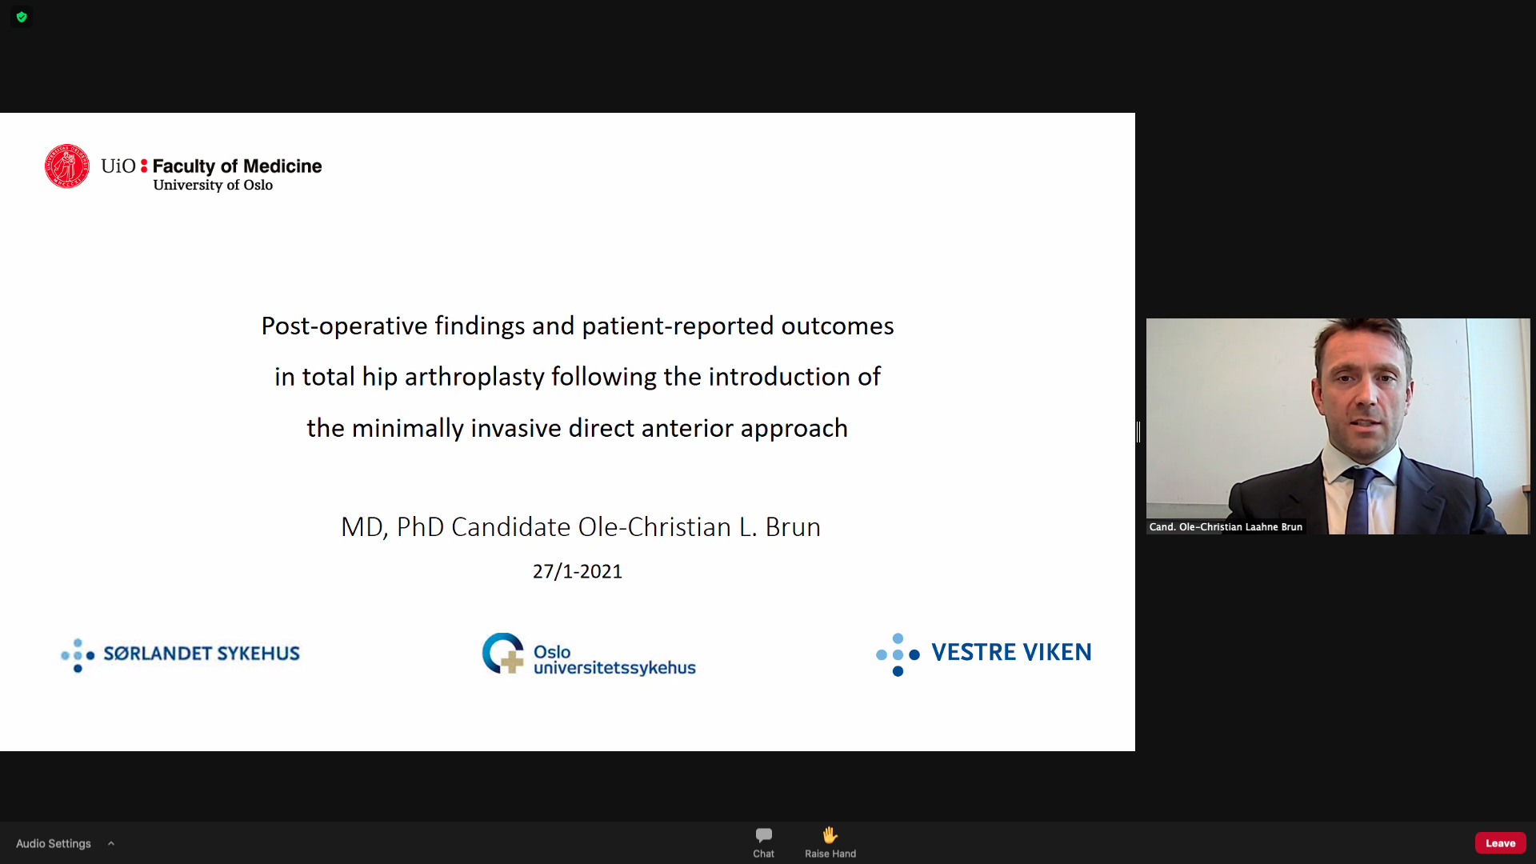This screenshot has height=864, width=1536.
Task: Click the Oslo universitetssykehus logo icon
Action: [x=503, y=654]
